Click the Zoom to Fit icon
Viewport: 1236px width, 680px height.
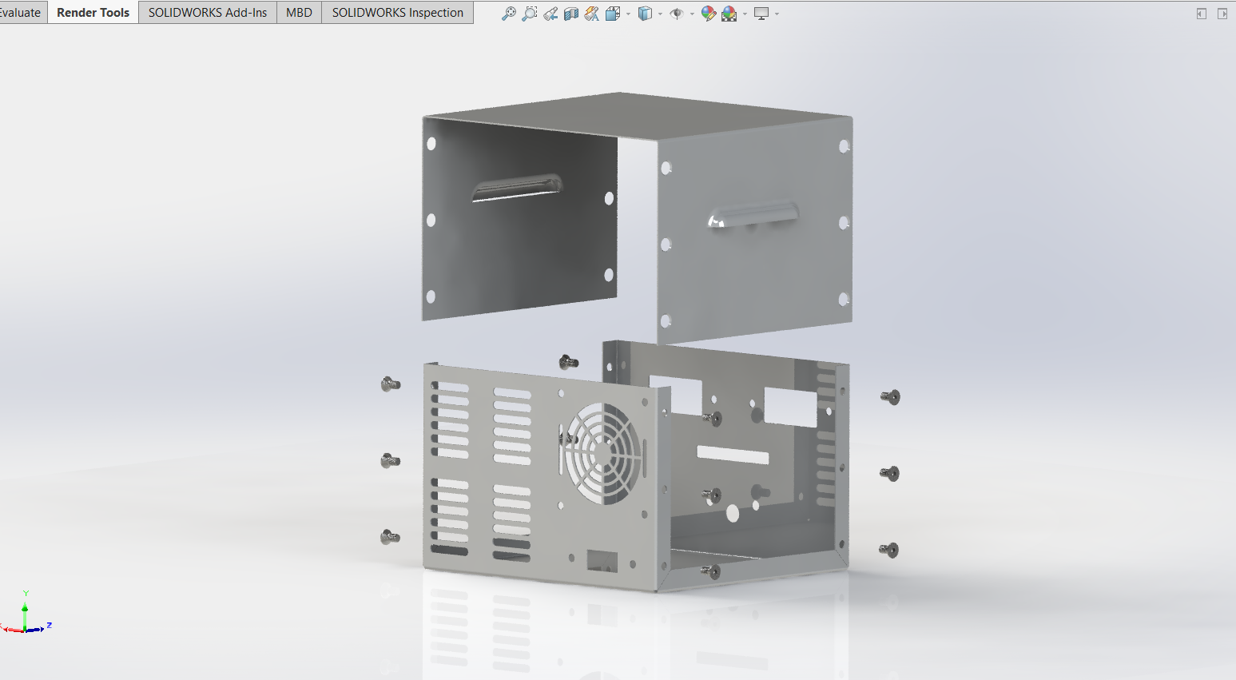(x=508, y=14)
